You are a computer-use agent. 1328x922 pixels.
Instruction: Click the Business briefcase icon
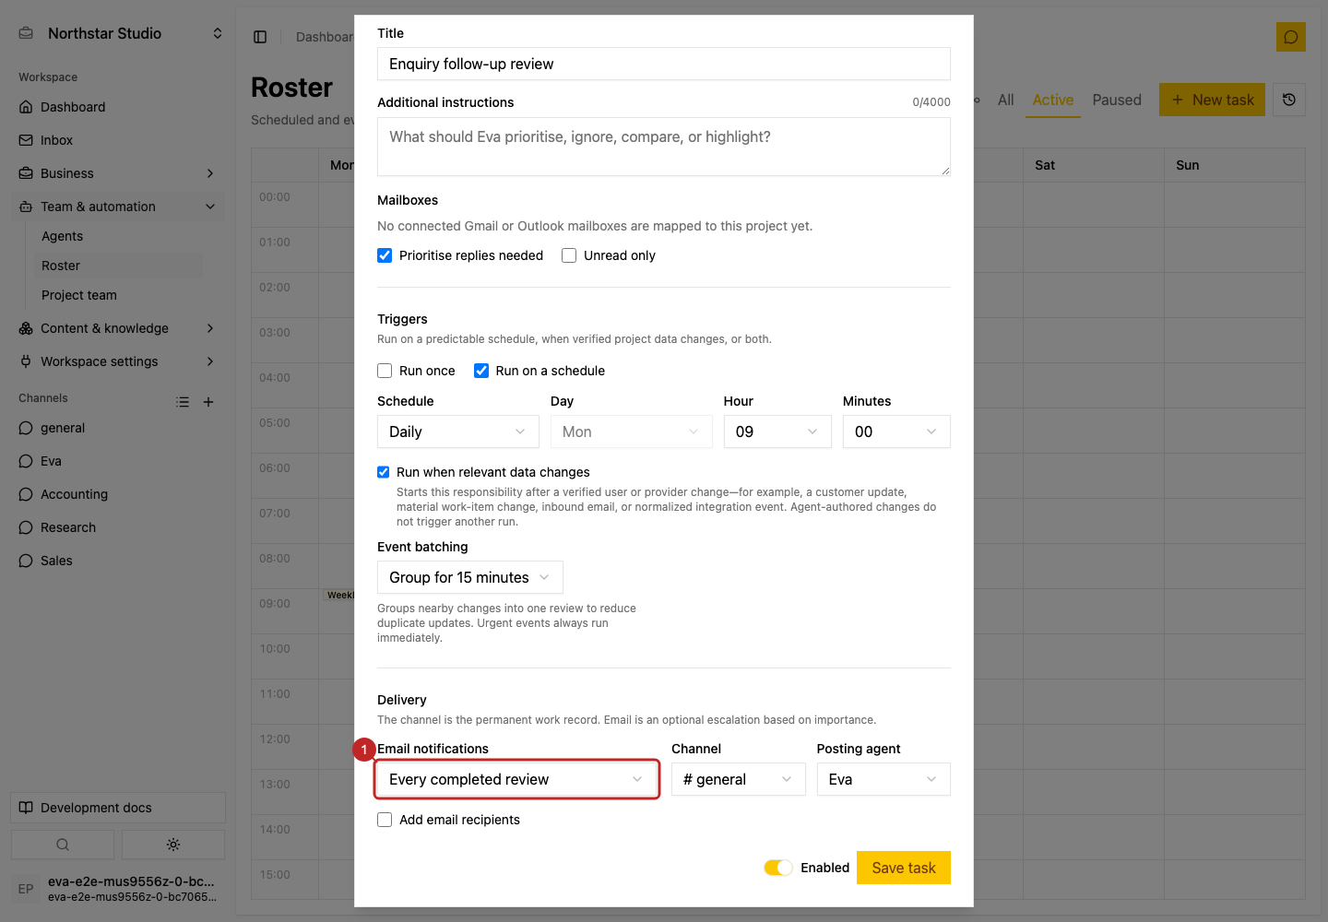click(26, 173)
